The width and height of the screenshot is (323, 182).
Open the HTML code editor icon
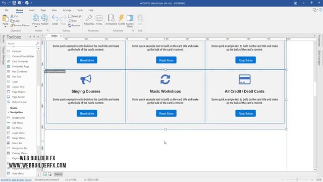[99, 18]
